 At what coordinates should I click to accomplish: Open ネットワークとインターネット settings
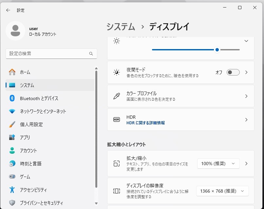pos(50,111)
